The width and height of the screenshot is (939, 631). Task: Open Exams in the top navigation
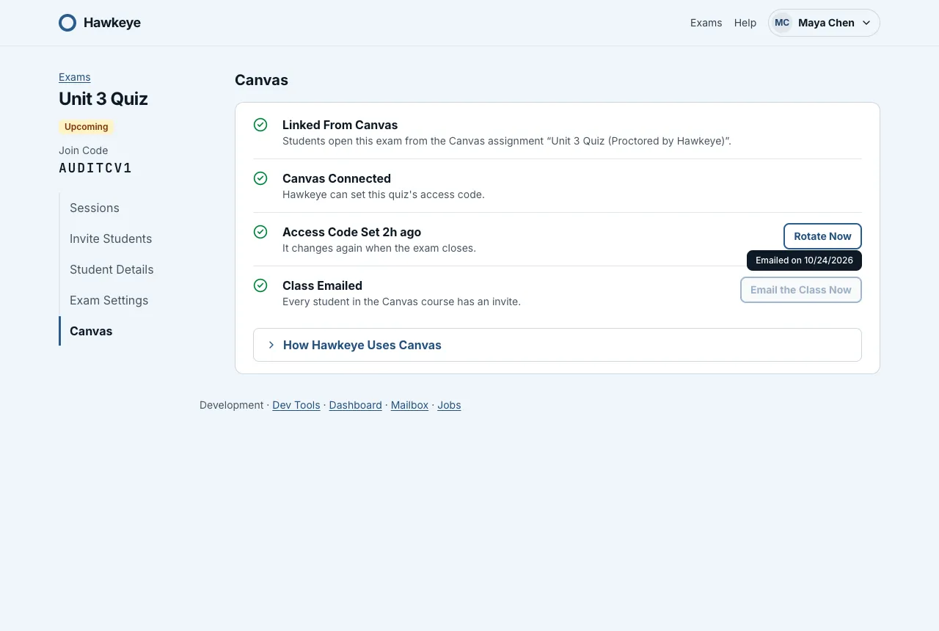[x=706, y=23]
